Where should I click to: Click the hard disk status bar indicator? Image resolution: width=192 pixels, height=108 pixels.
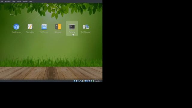point(74,81)
